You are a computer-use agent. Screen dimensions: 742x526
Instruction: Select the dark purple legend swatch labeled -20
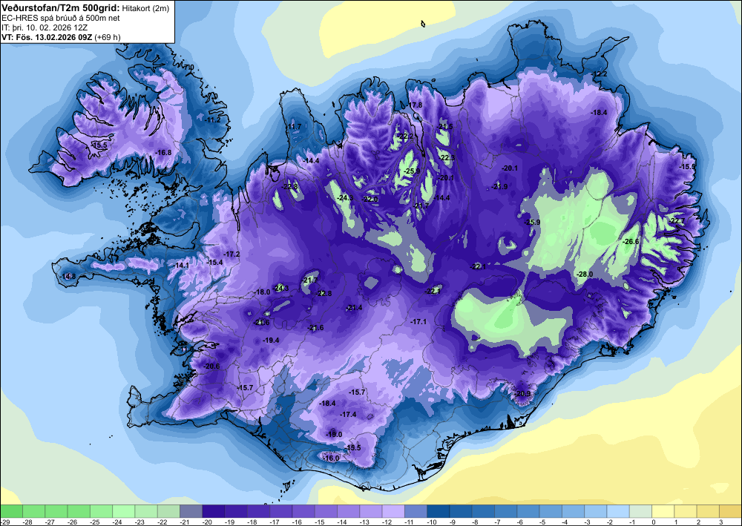point(214,511)
